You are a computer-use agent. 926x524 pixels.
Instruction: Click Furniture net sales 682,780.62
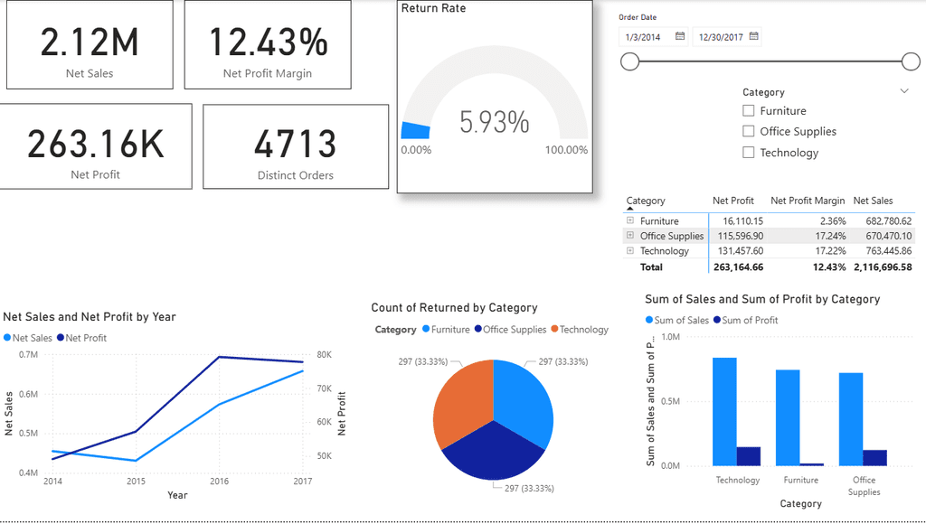point(889,220)
